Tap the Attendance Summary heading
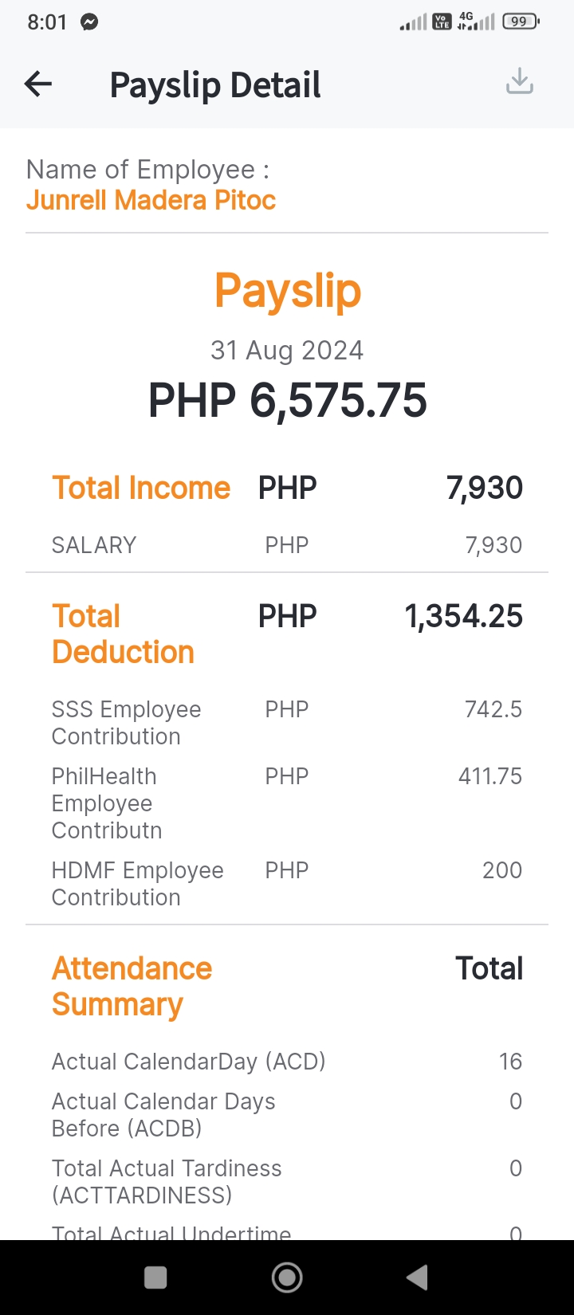 coord(132,986)
